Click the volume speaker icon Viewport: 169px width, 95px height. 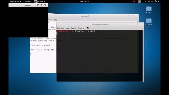pos(152,2)
